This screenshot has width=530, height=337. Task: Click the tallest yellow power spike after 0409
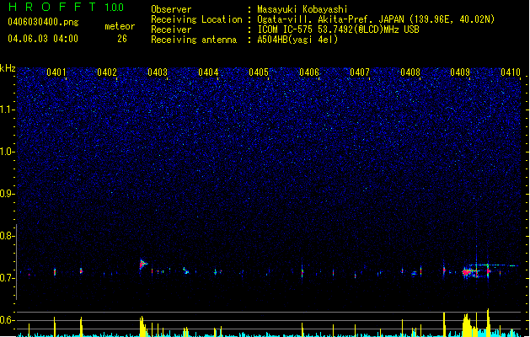coord(488,322)
